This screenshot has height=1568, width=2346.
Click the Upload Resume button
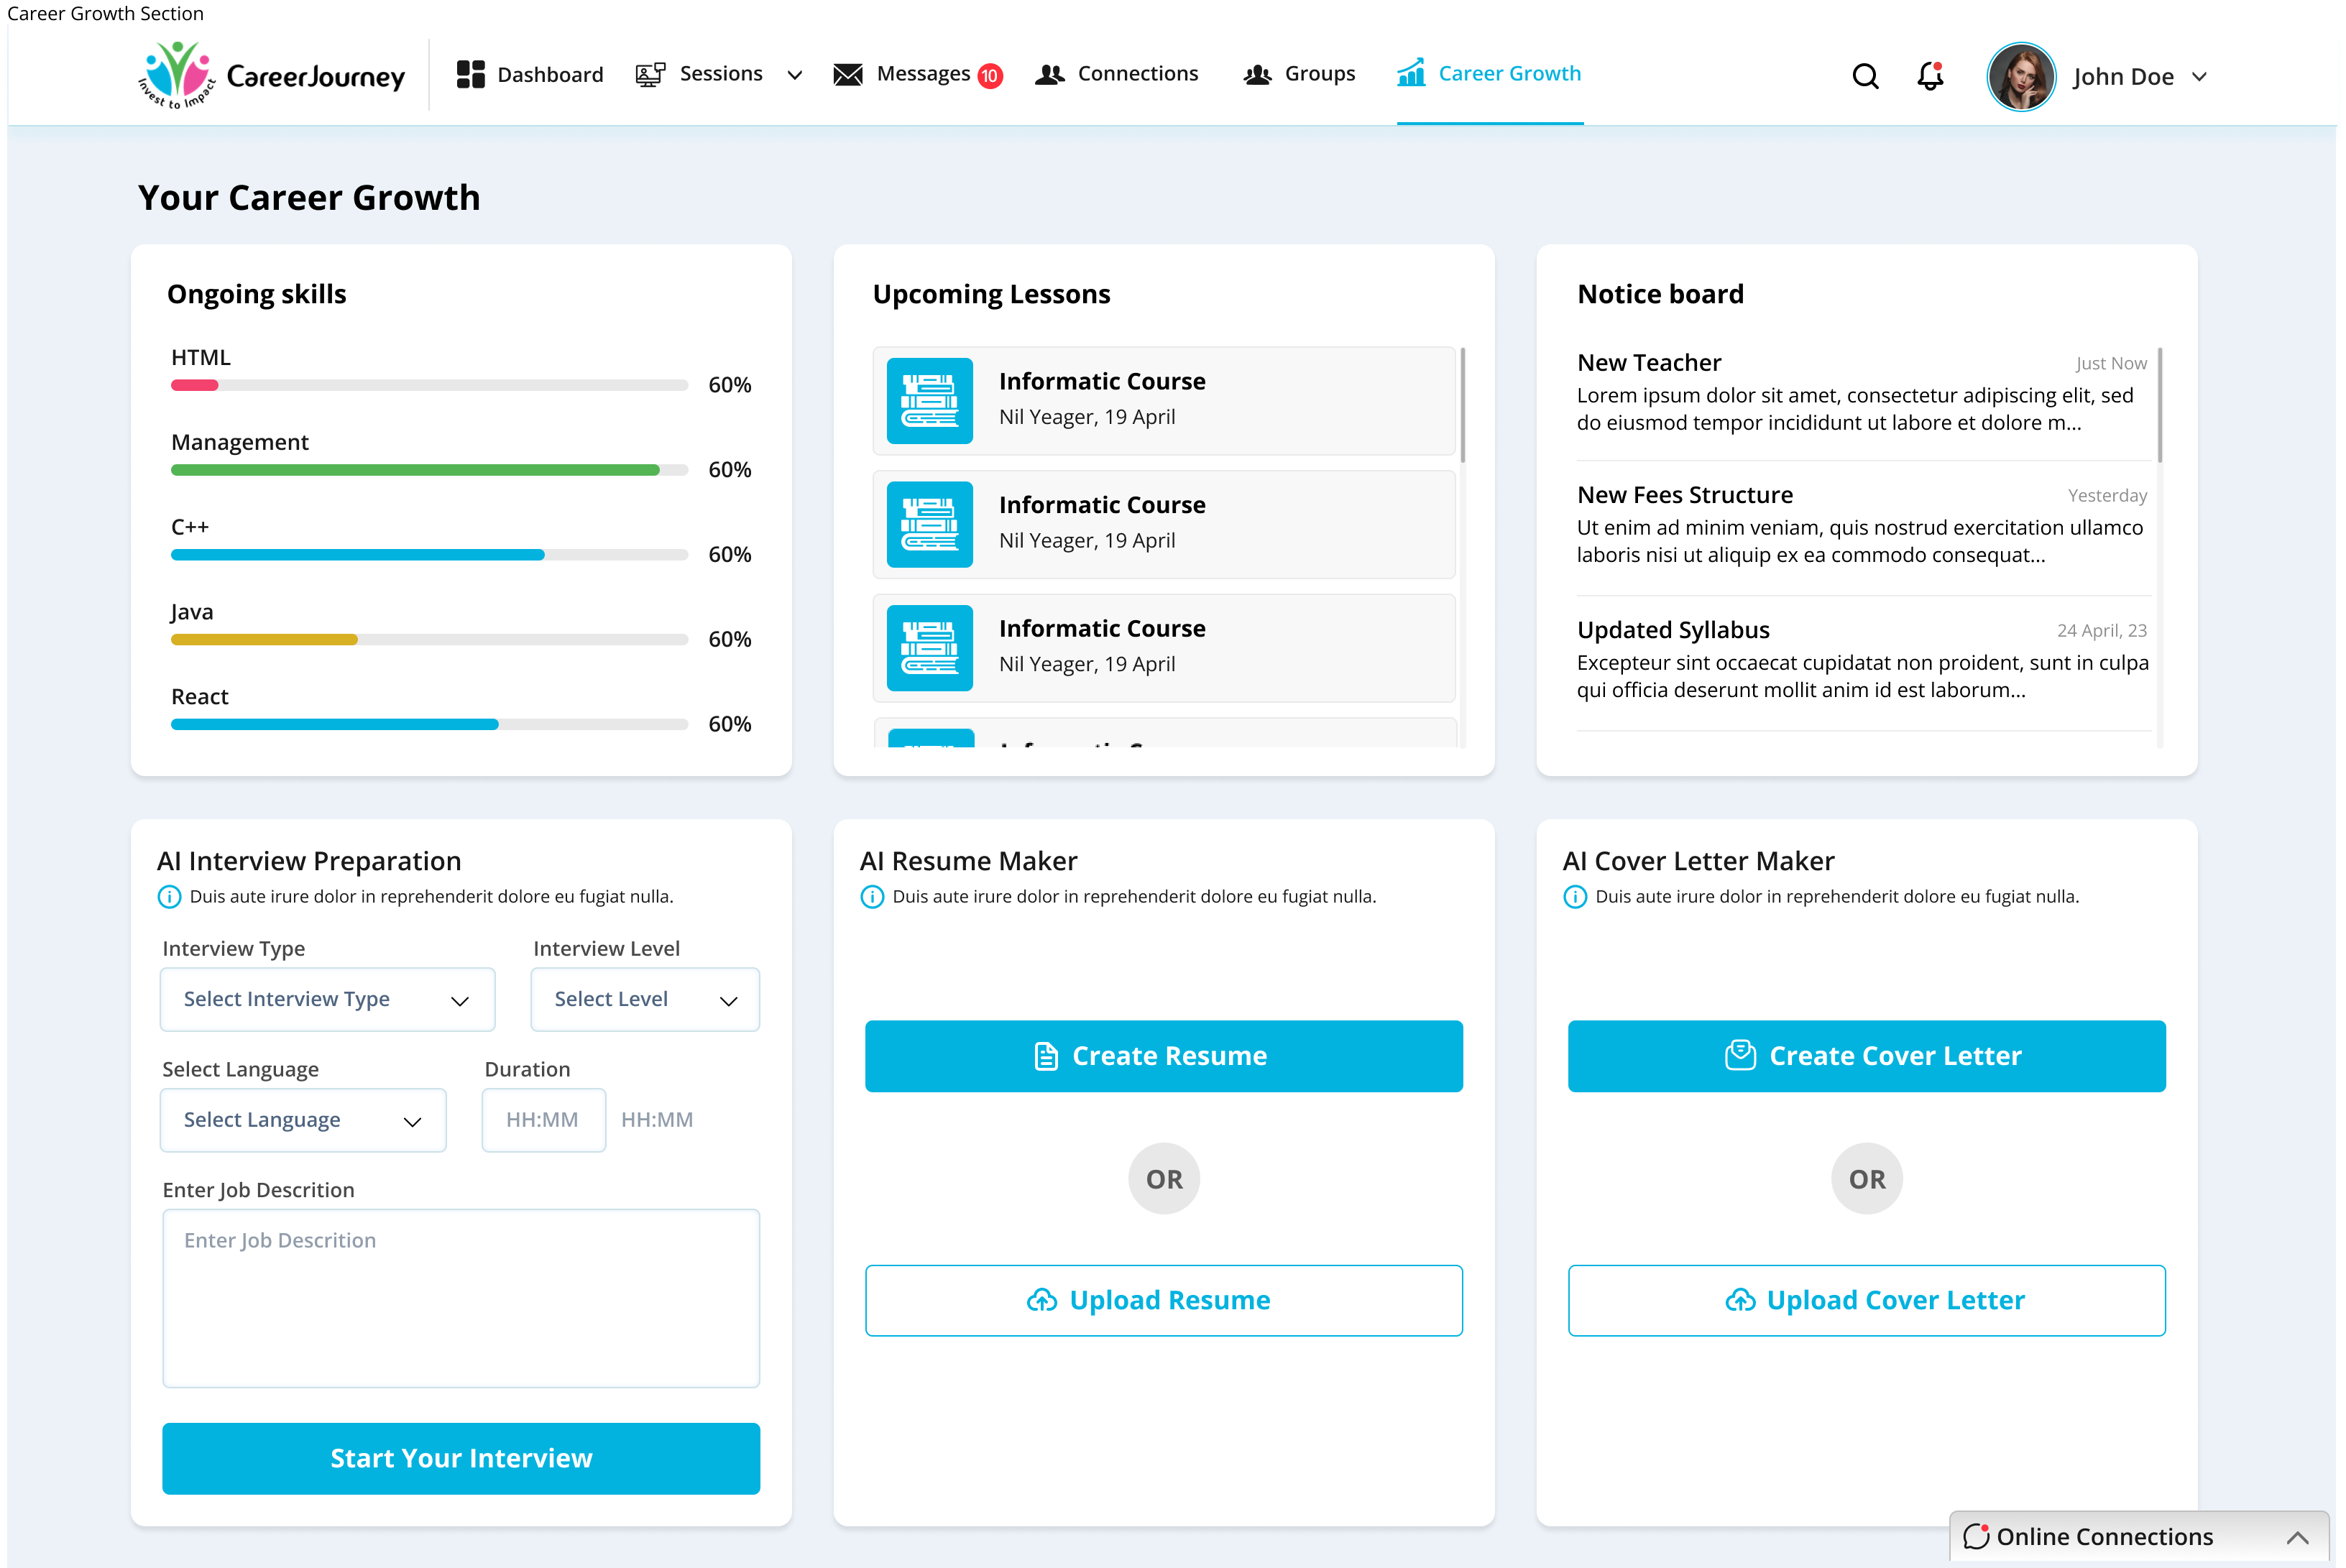(x=1164, y=1300)
